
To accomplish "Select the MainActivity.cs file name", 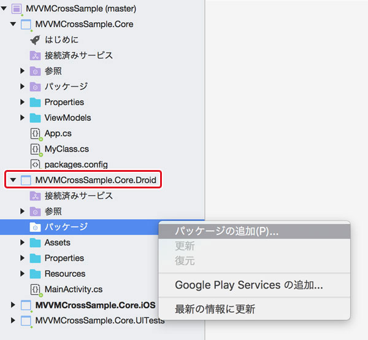I will [74, 289].
